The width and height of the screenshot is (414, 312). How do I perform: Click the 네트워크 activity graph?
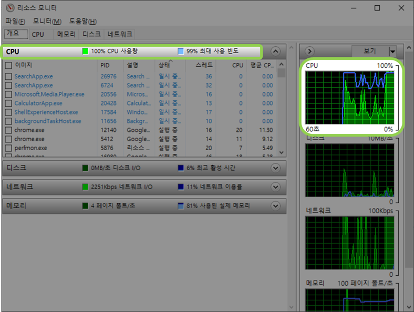click(x=349, y=243)
